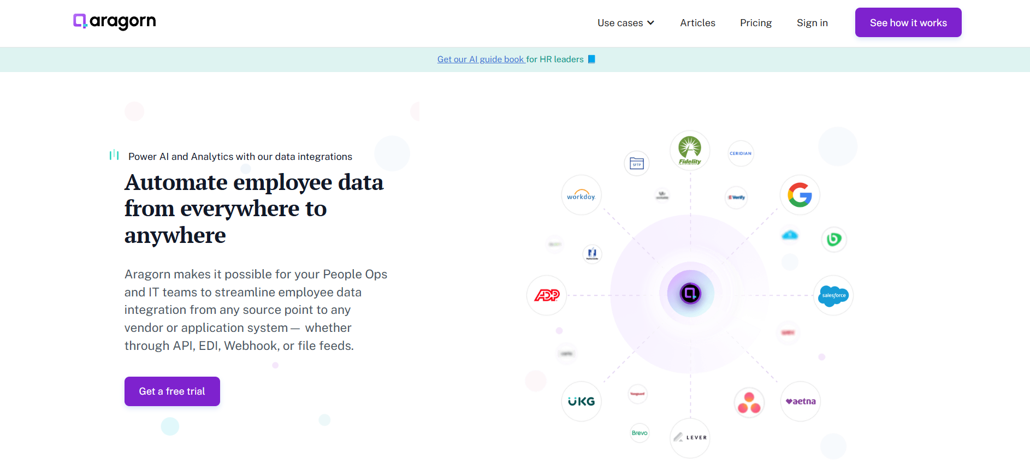Image resolution: width=1030 pixels, height=464 pixels.
Task: Select the Asana three-dot logo
Action: click(749, 403)
